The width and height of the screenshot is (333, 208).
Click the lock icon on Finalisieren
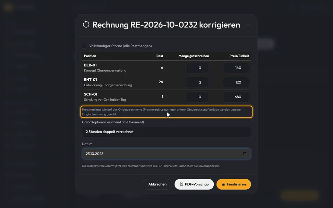pyautogui.click(x=223, y=184)
